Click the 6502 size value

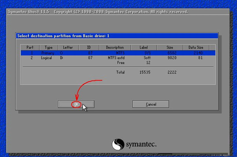[172, 53]
